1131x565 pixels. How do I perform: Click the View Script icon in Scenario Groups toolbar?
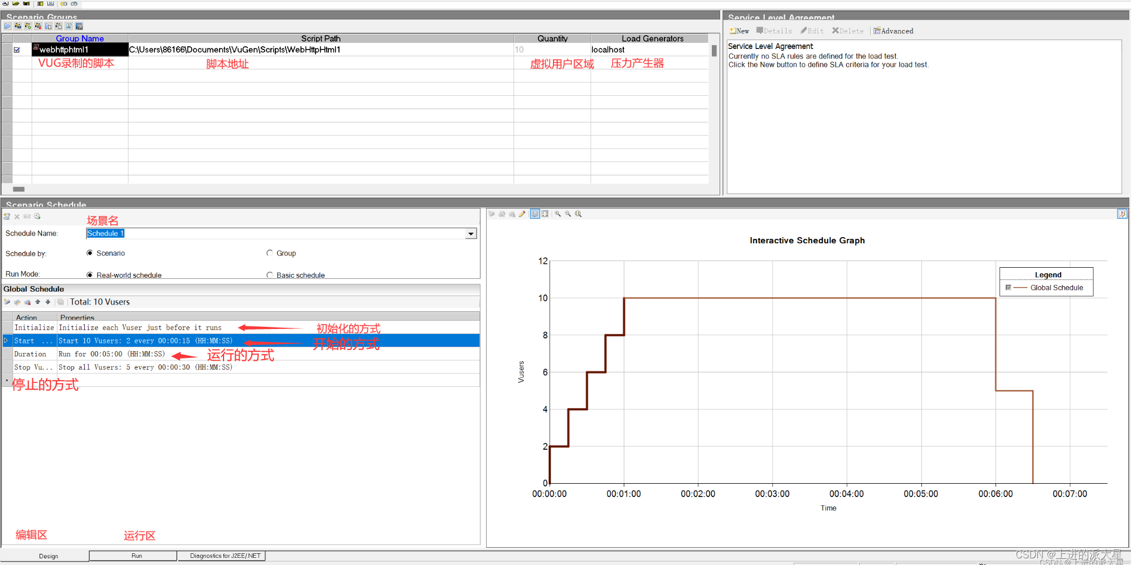tap(69, 26)
